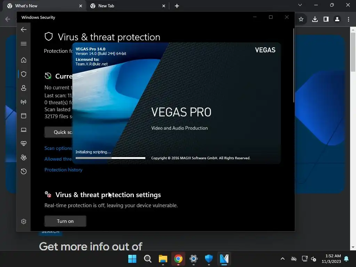
Task: Switch to New Tab Chrome tab
Action: [128, 6]
